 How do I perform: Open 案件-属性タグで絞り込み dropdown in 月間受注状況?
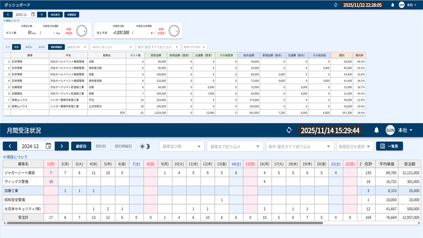tap(300, 147)
